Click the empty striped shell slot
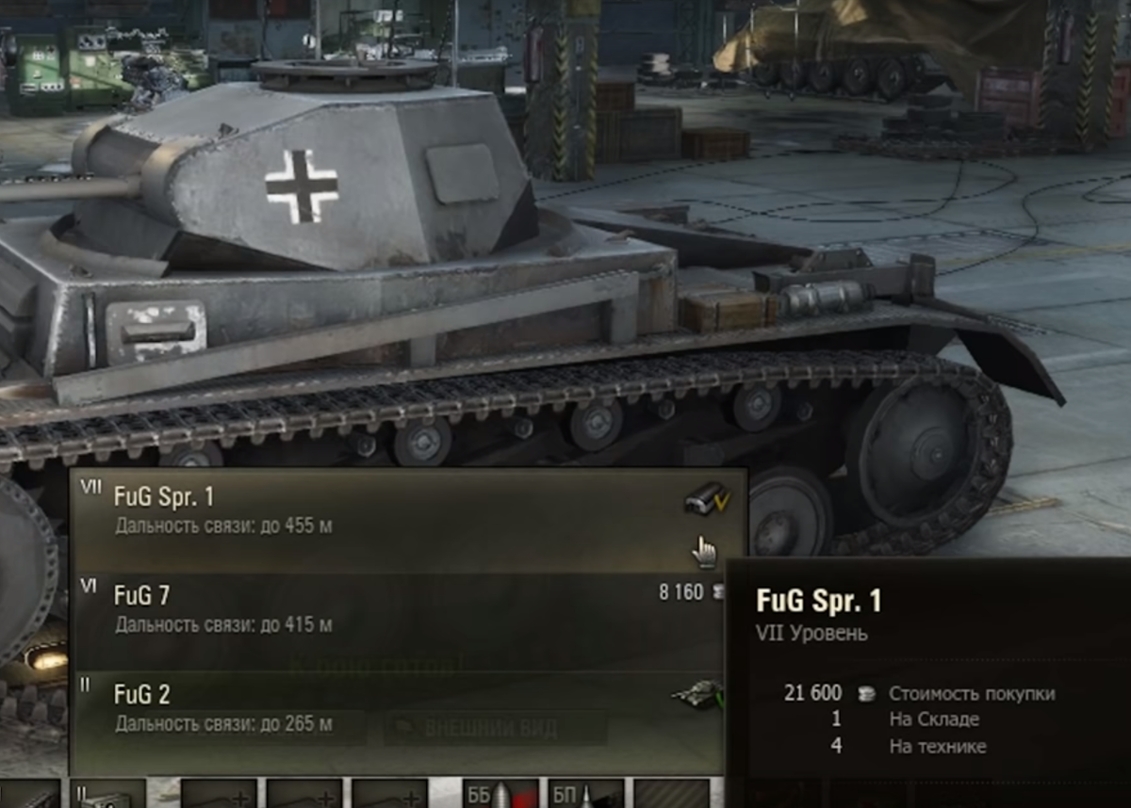1131x808 pixels. [x=671, y=794]
